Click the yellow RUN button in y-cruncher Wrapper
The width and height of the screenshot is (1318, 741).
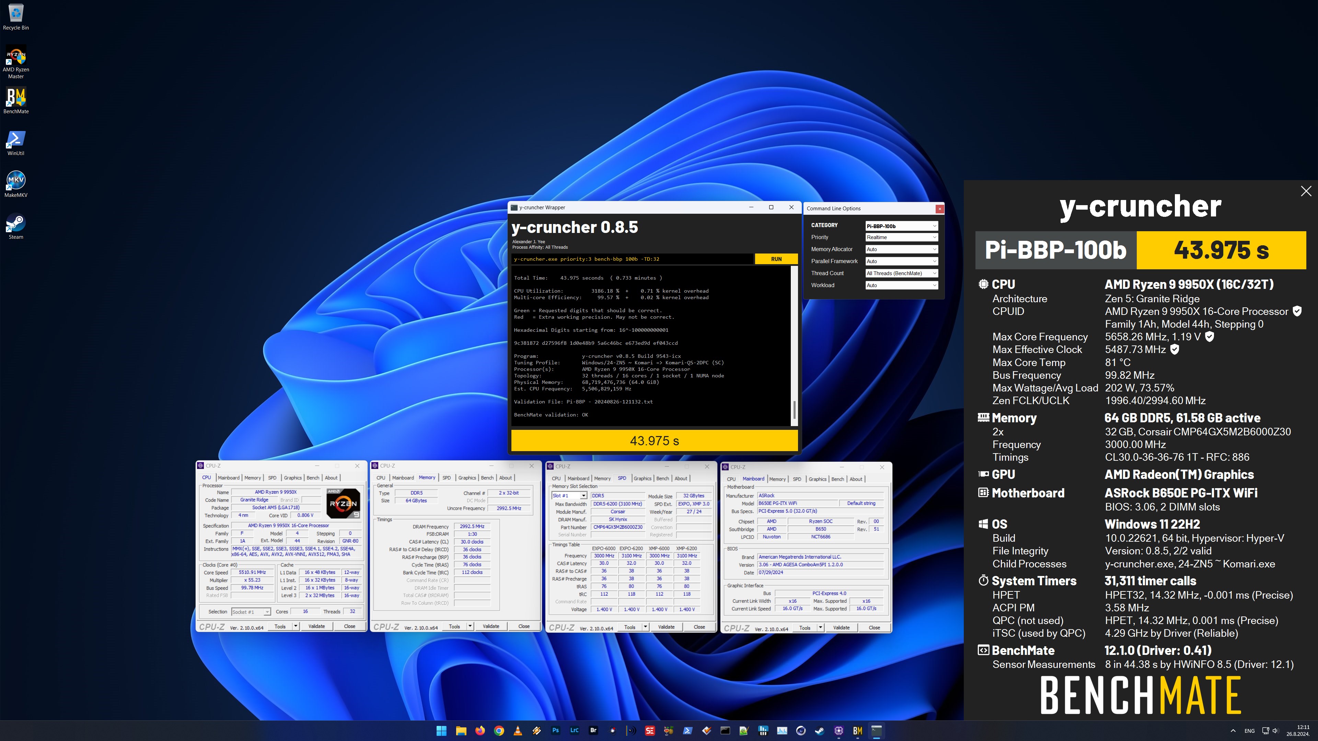point(776,259)
